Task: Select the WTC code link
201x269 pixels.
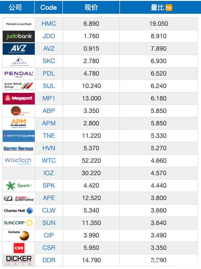Action: pyautogui.click(x=49, y=161)
